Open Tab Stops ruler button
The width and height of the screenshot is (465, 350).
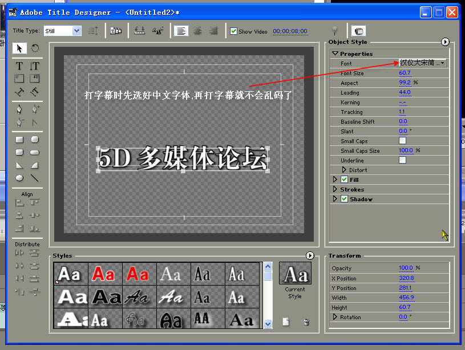pyautogui.click(x=139, y=31)
